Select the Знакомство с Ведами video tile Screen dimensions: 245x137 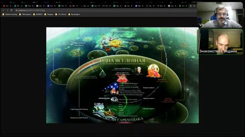click(220, 41)
